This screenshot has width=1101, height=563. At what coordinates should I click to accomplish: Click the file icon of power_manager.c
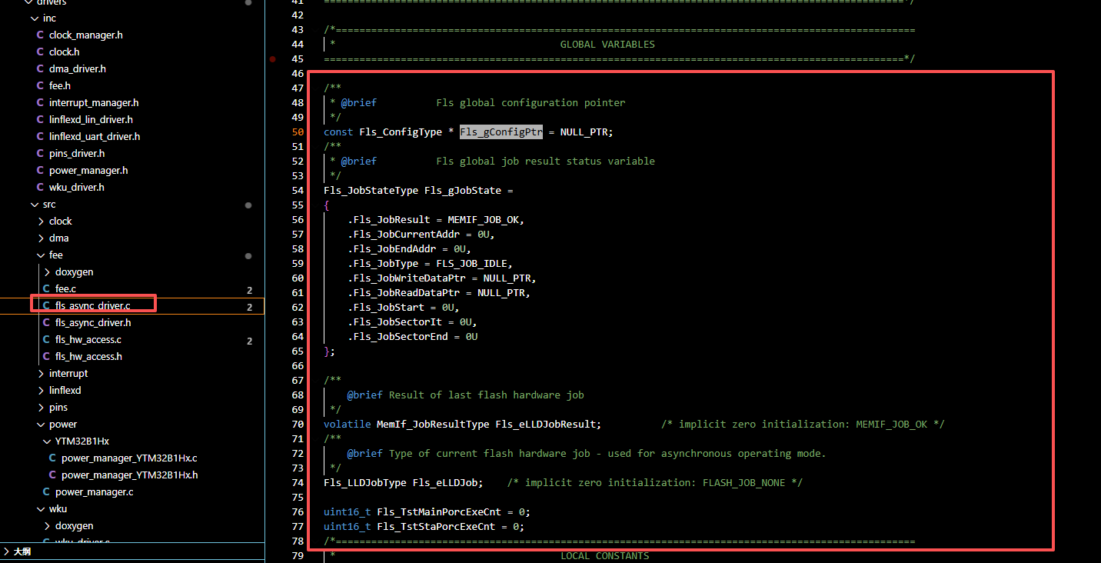tap(46, 492)
